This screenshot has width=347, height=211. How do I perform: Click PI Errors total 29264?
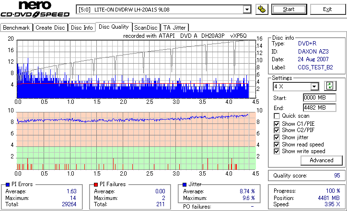69,204
